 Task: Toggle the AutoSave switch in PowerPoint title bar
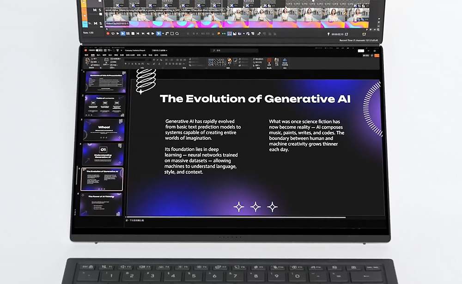tap(100, 50)
